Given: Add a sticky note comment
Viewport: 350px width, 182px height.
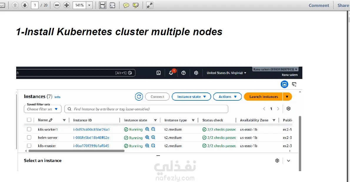Looking at the screenshot, I should pos(126,5).
